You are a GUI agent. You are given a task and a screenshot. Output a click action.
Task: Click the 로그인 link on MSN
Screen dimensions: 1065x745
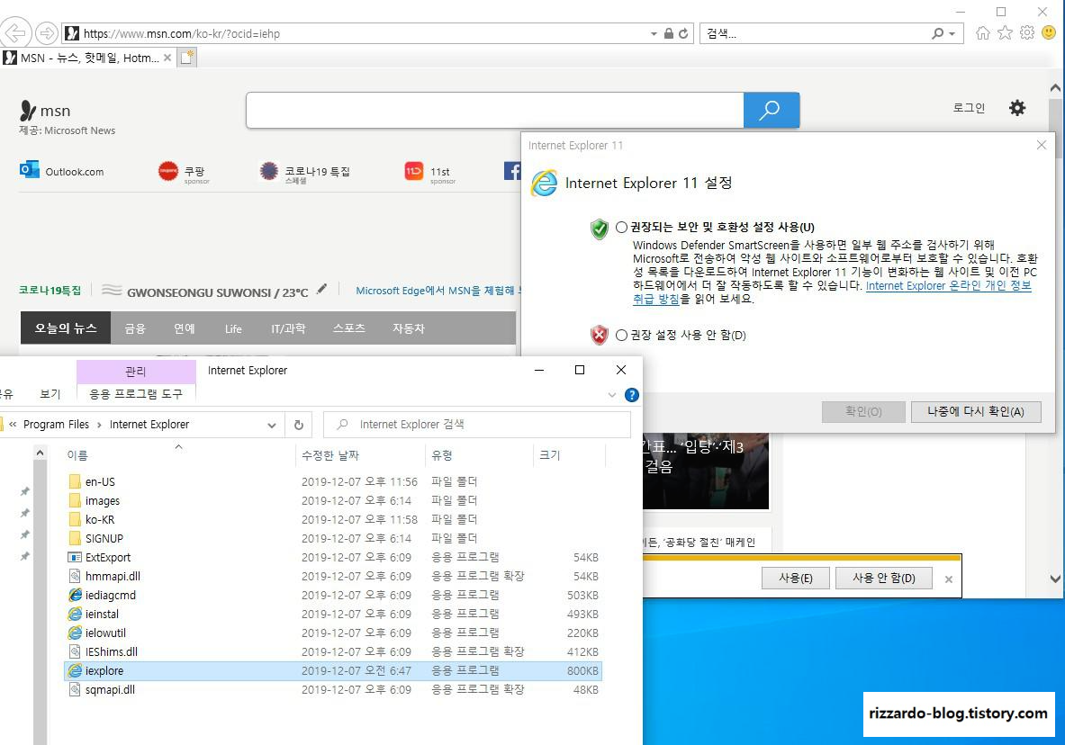(x=969, y=107)
